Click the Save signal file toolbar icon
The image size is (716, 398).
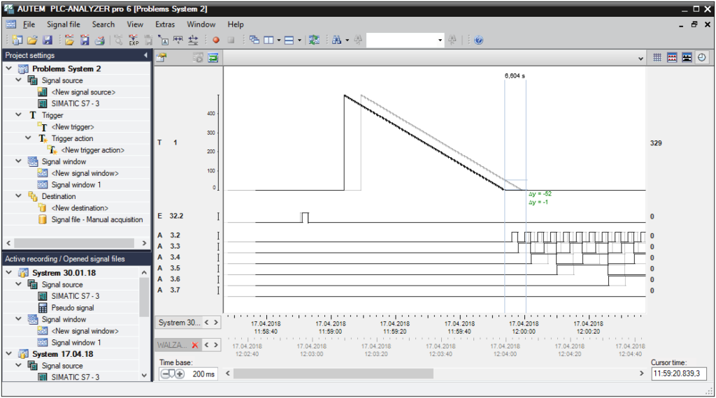click(85, 40)
